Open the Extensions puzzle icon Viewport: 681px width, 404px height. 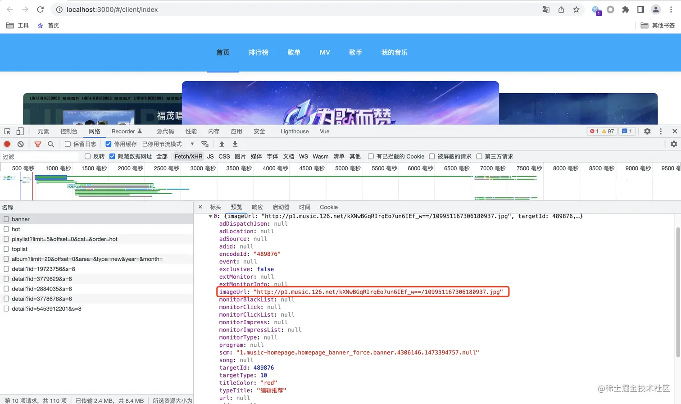[626, 9]
